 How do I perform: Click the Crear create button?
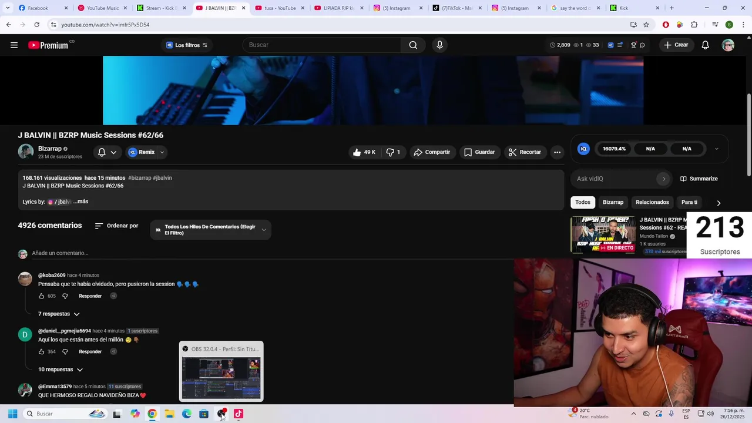[676, 45]
